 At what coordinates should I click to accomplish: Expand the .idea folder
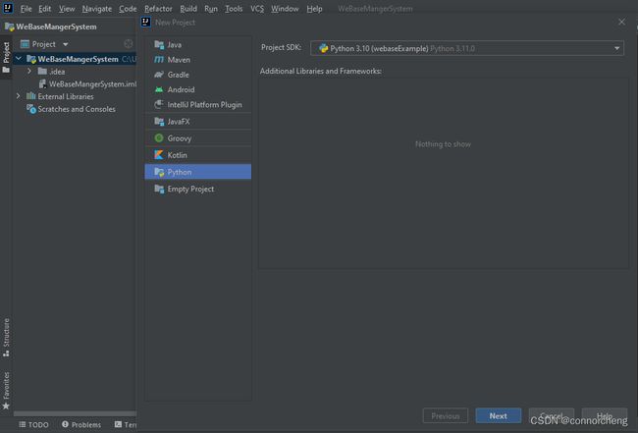click(29, 72)
